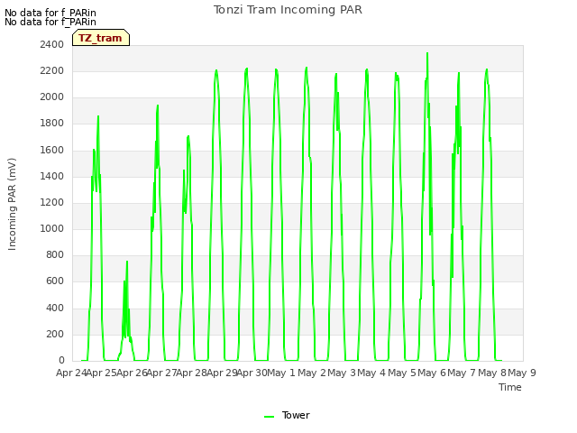Click the chart title Tonzi Tram Incoming PAR

[x=288, y=10]
